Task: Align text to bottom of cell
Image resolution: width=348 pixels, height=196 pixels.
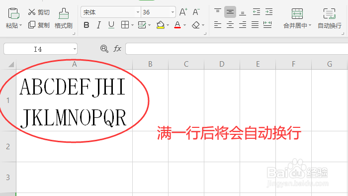Action: pyautogui.click(x=243, y=12)
